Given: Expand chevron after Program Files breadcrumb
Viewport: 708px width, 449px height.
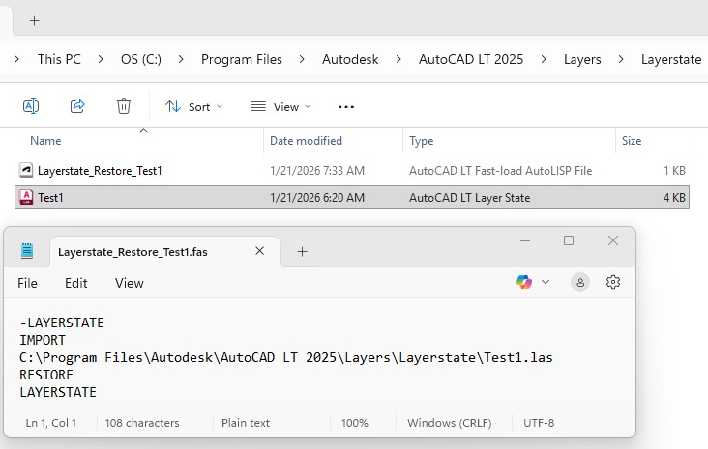Looking at the screenshot, I should pyautogui.click(x=302, y=59).
